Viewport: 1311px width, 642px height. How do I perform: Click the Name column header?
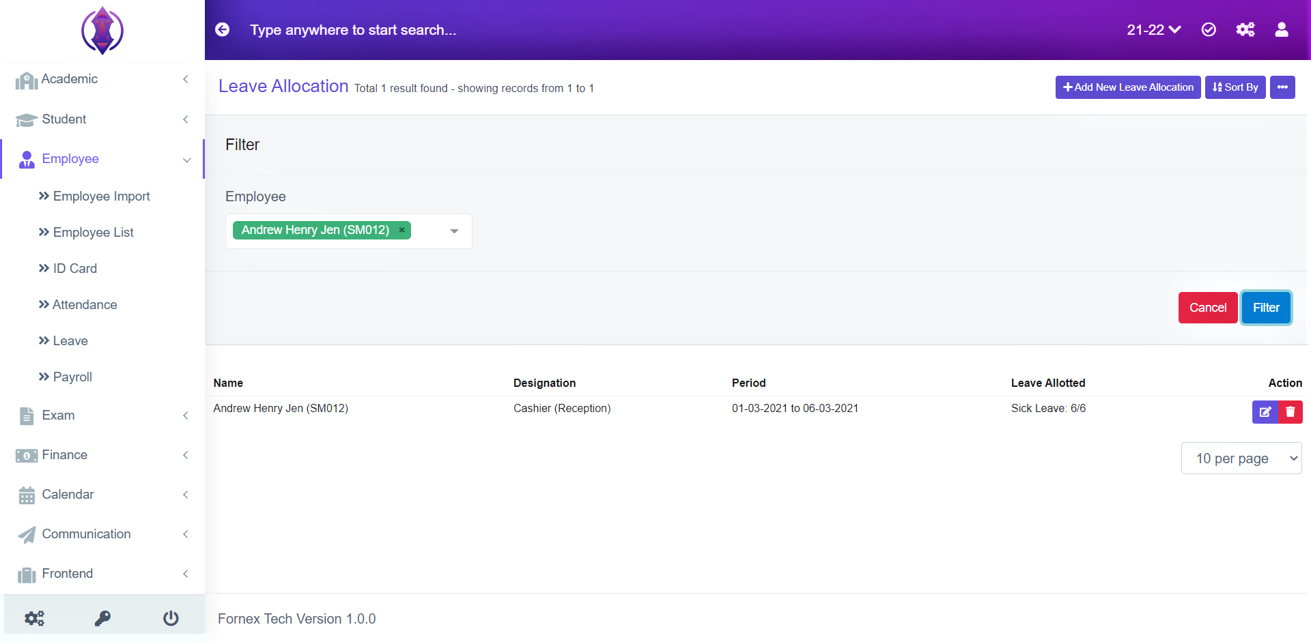[228, 383]
